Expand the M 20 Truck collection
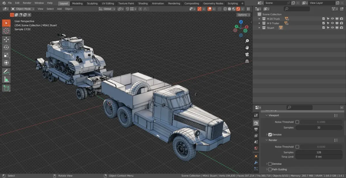Viewport: 346px width, 178px height. [x=259, y=19]
